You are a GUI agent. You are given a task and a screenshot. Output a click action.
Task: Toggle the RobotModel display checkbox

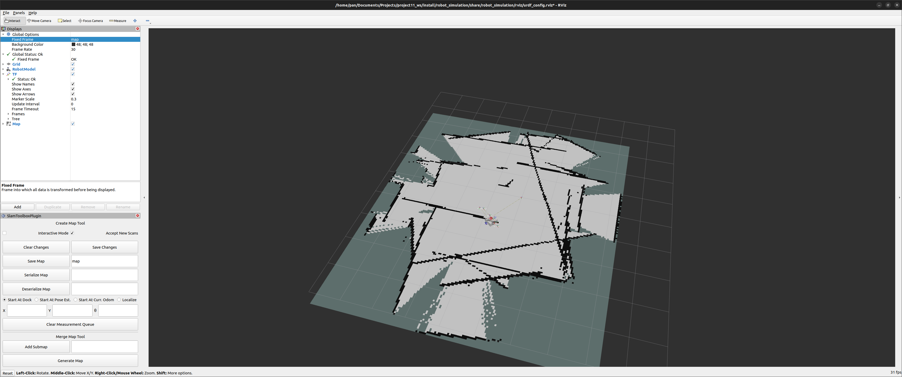73,69
